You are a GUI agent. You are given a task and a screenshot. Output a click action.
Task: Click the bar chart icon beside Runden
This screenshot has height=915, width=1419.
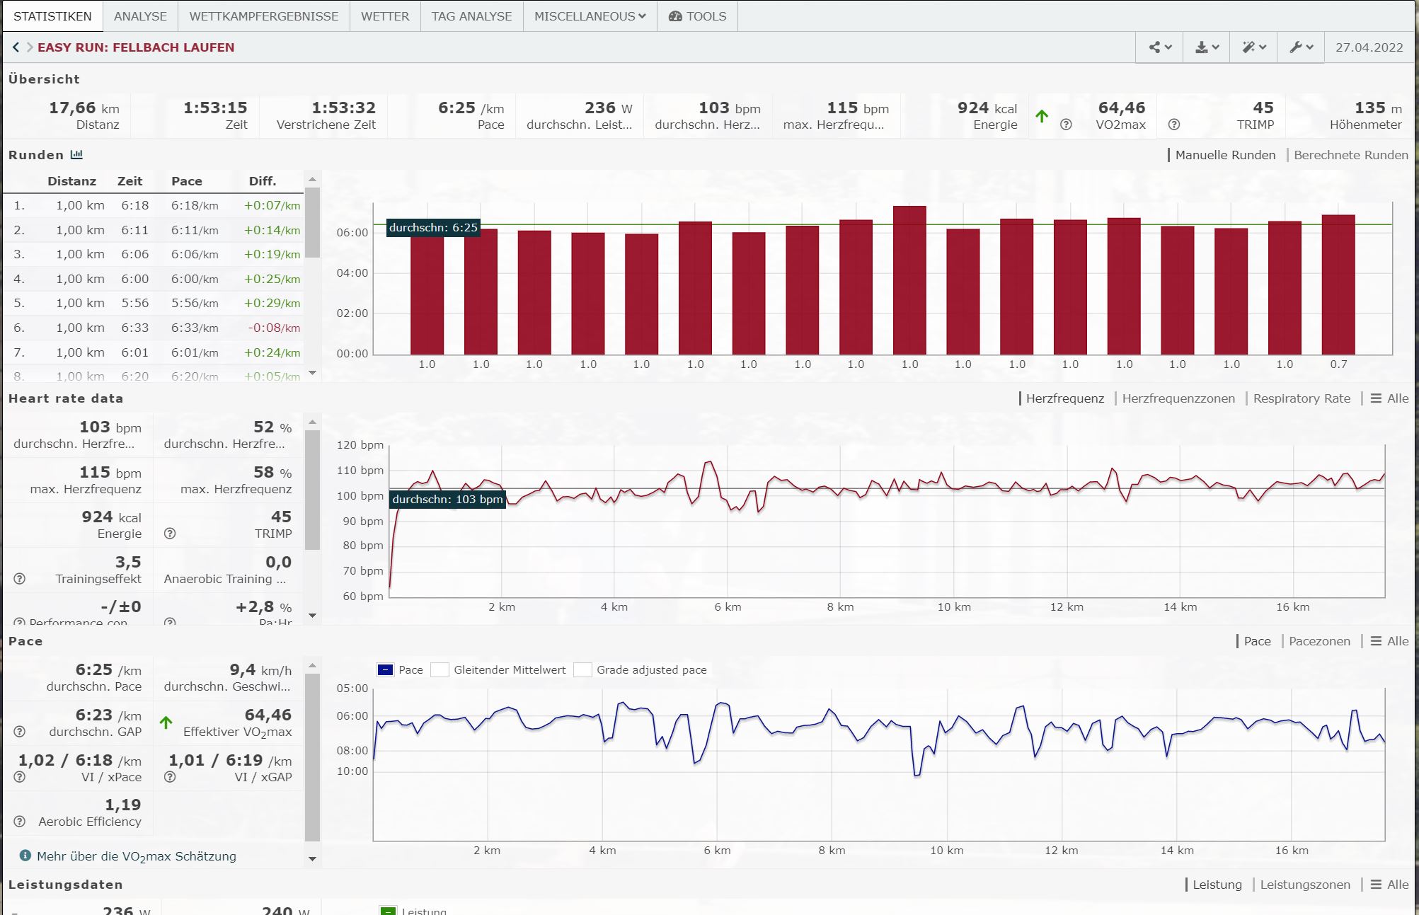76,154
